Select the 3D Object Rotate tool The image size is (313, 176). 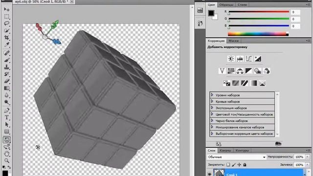[6, 140]
